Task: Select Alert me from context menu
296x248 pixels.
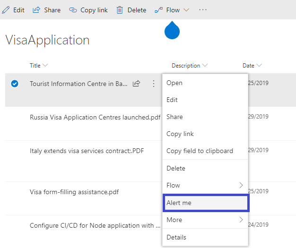Action: (205, 203)
